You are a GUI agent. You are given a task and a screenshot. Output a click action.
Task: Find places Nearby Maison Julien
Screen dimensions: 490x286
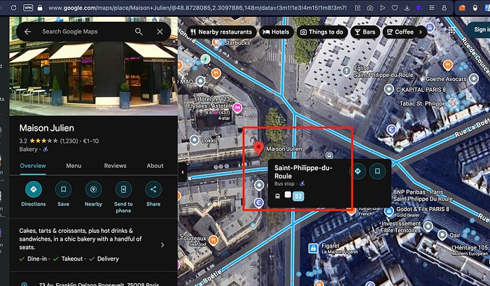click(x=93, y=190)
